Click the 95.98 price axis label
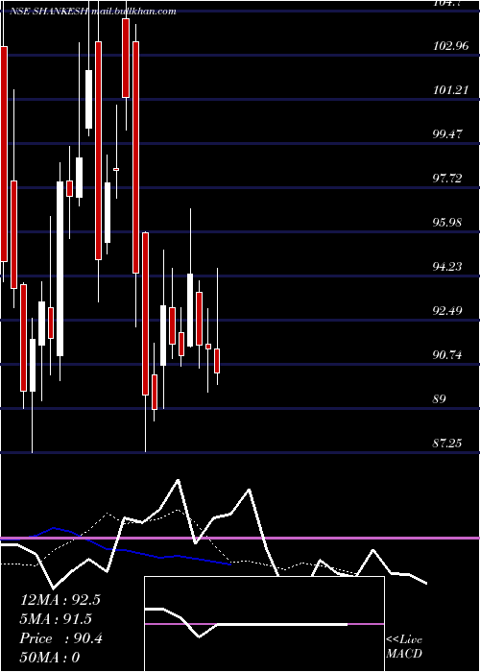This screenshot has width=480, height=672. coord(447,223)
